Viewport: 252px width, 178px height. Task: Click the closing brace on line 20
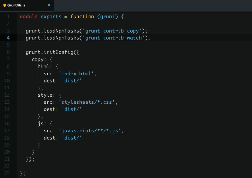click(33, 152)
